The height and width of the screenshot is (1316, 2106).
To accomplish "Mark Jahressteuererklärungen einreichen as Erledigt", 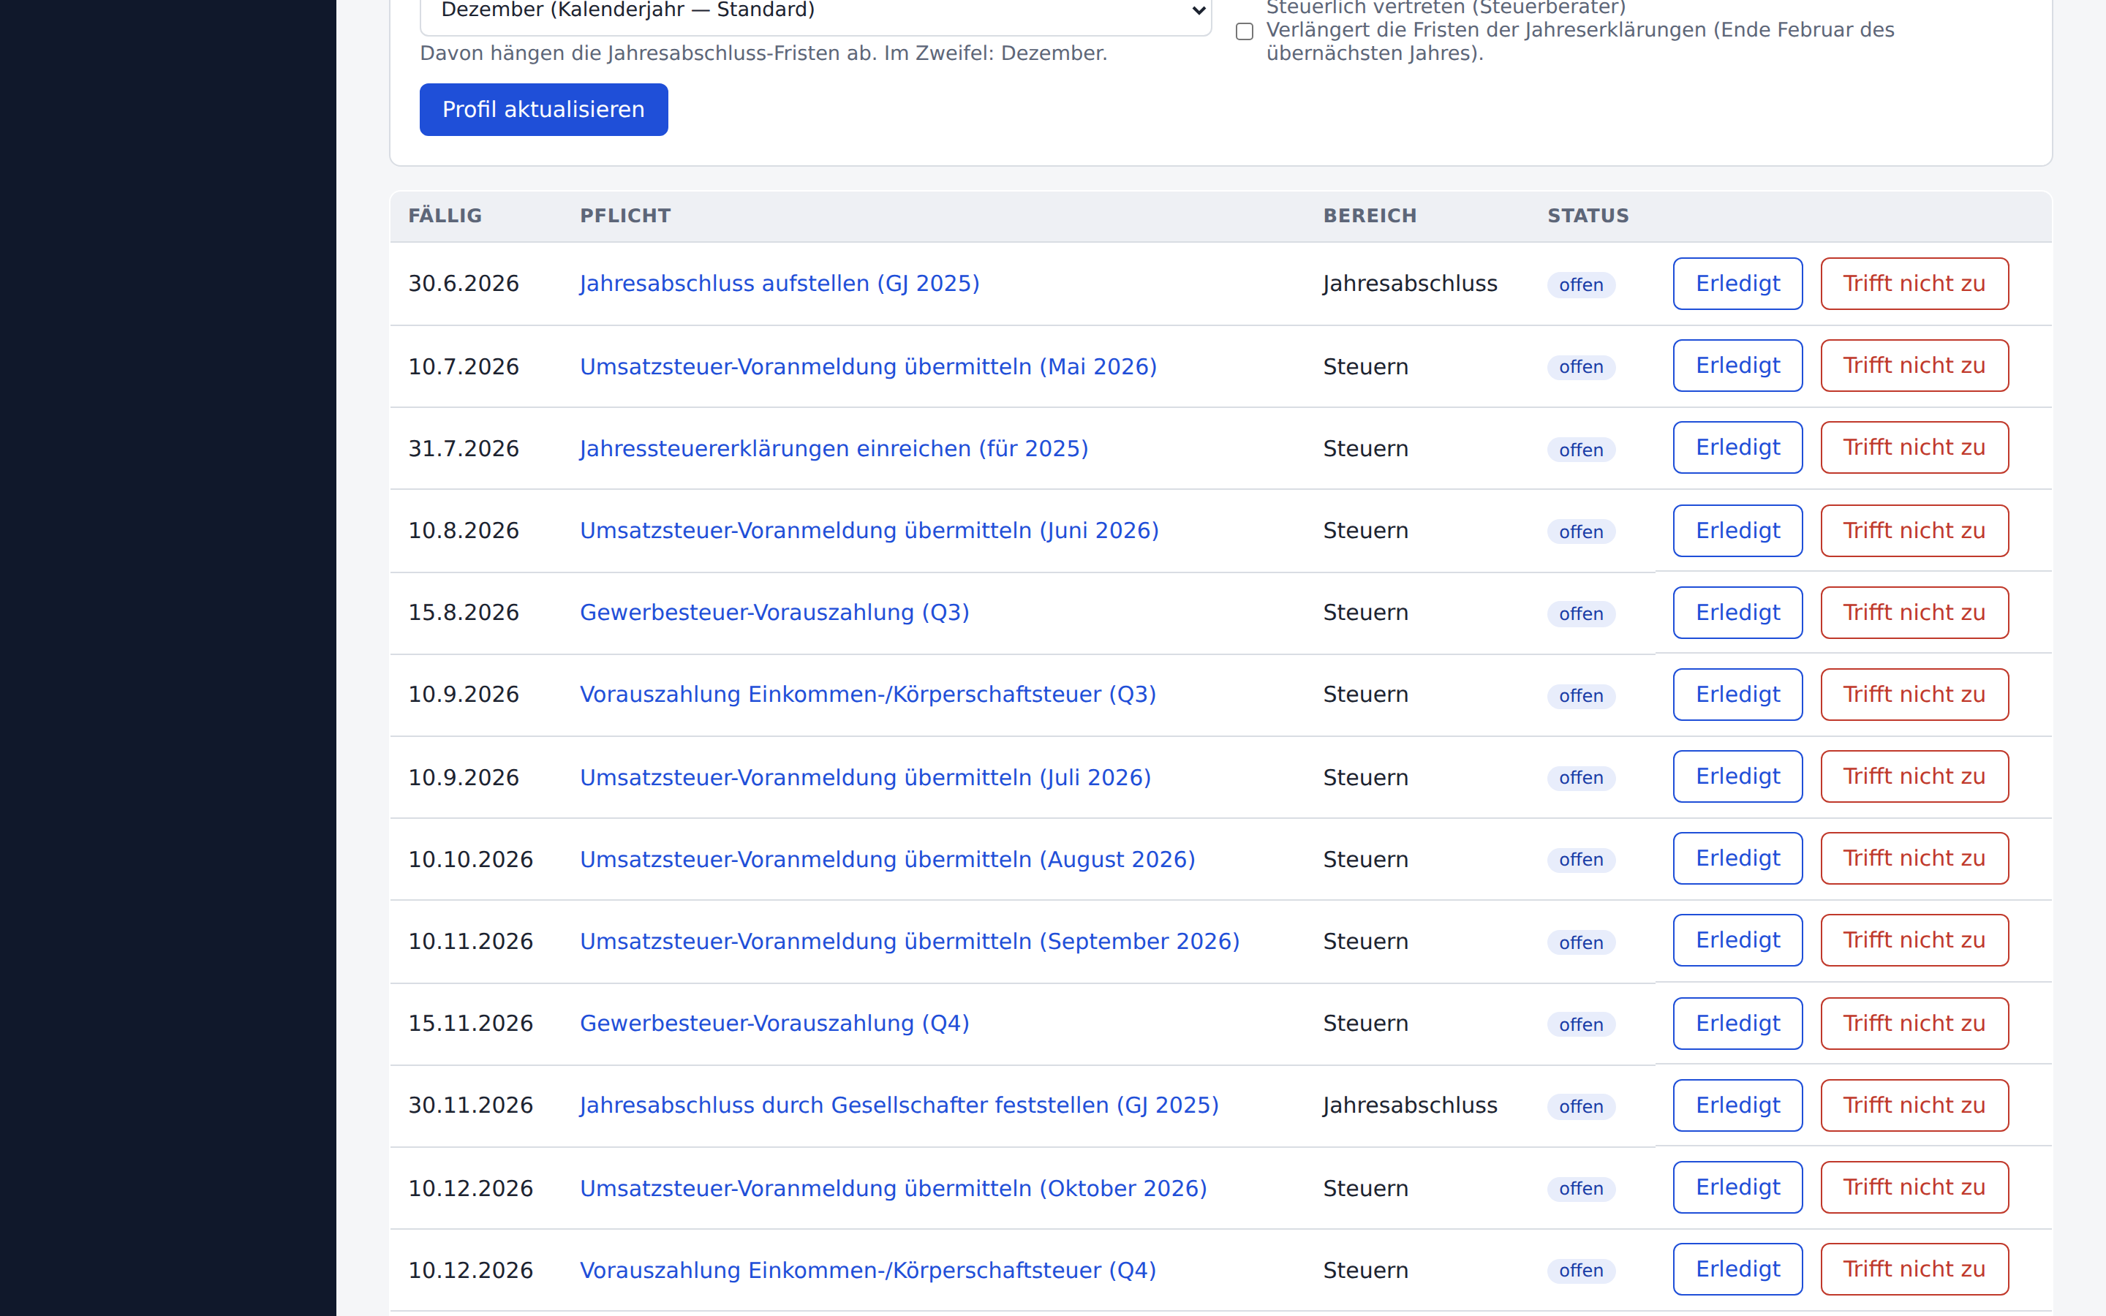I will (1737, 447).
